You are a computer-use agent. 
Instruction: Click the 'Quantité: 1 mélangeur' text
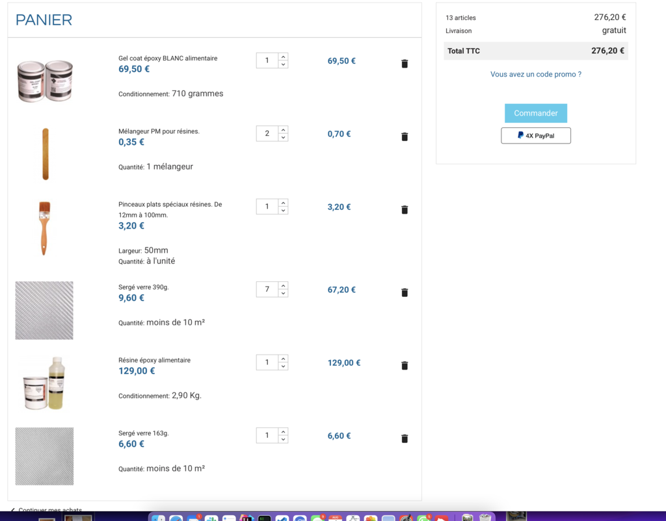tap(155, 167)
